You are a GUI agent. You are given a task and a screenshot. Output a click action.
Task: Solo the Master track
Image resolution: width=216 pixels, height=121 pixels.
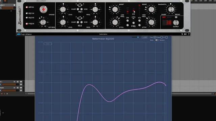pyautogui.click(x=18, y=88)
